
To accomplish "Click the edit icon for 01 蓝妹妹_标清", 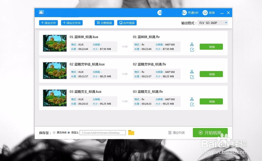I will pyautogui.click(x=192, y=49).
